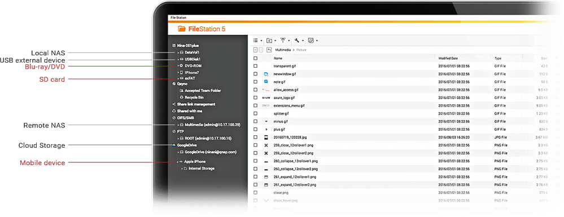564x217 pixels.
Task: Expand the ROOT (admin@10.17.100.15) node arrow
Action: click(178, 138)
